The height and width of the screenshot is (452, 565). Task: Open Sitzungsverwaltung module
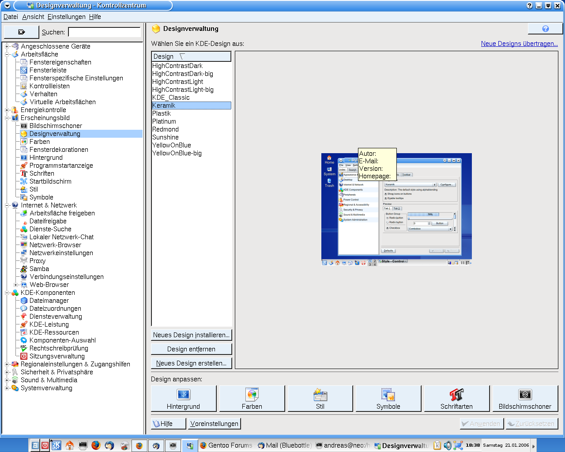(57, 356)
